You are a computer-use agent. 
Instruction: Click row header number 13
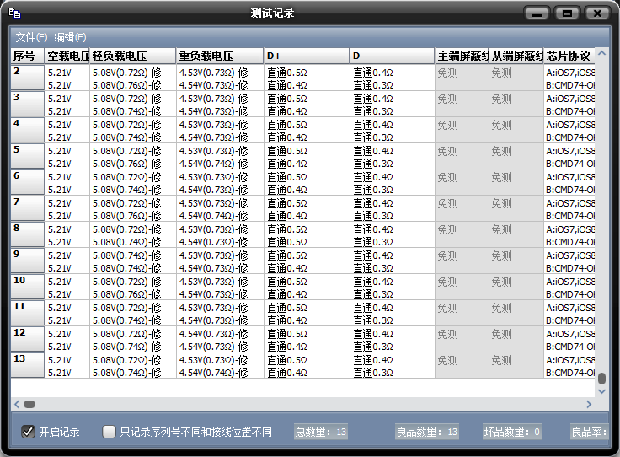point(28,365)
